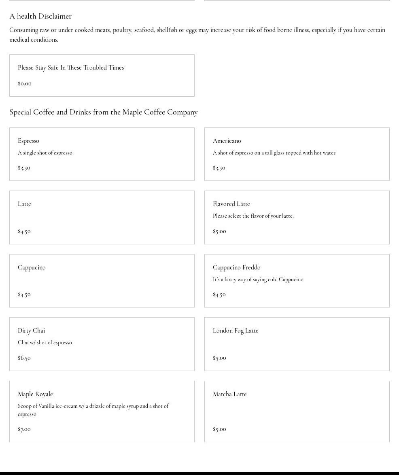Choose the London Fog Latte card
399x475 pixels.
[297, 344]
